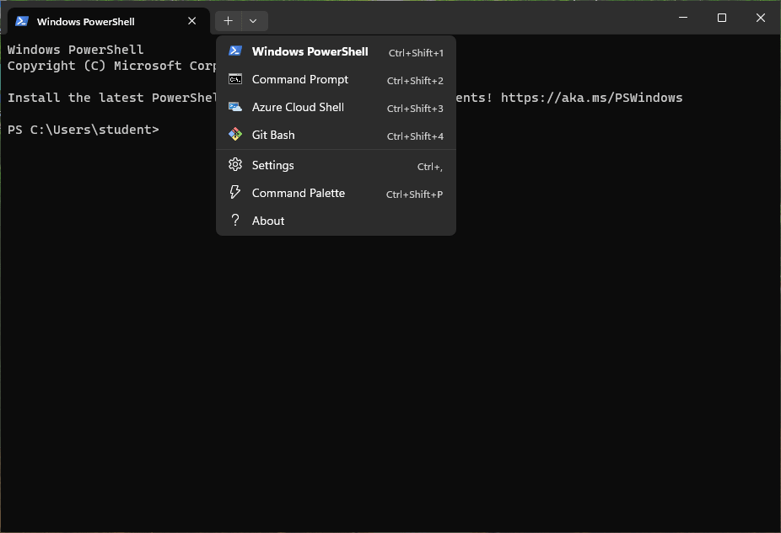Click the https://aka.ms/PSWindows link
The image size is (781, 533).
point(592,98)
